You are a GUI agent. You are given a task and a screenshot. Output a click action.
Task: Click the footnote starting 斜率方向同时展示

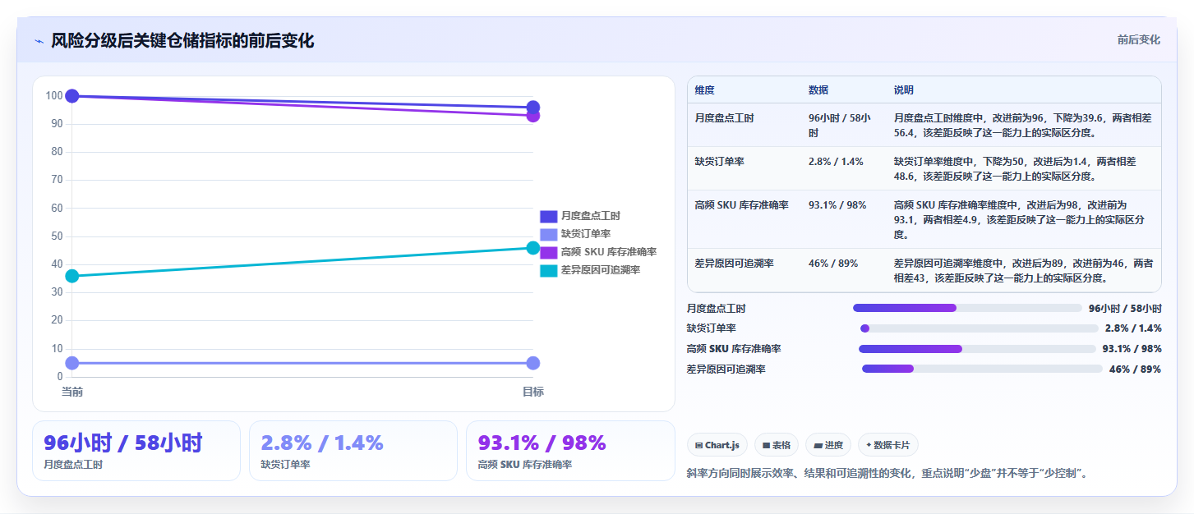coord(887,474)
